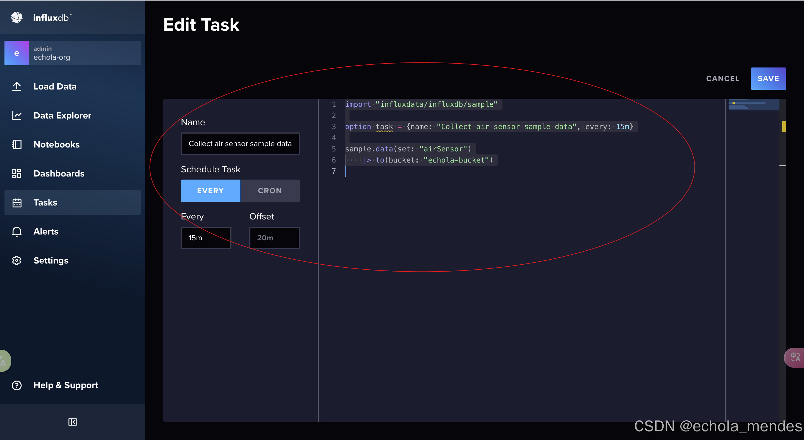Save the task

coord(768,79)
